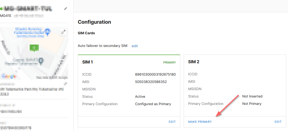288x132 pixels.
Task: Expand the map to fullscreen
Action: click(63, 32)
